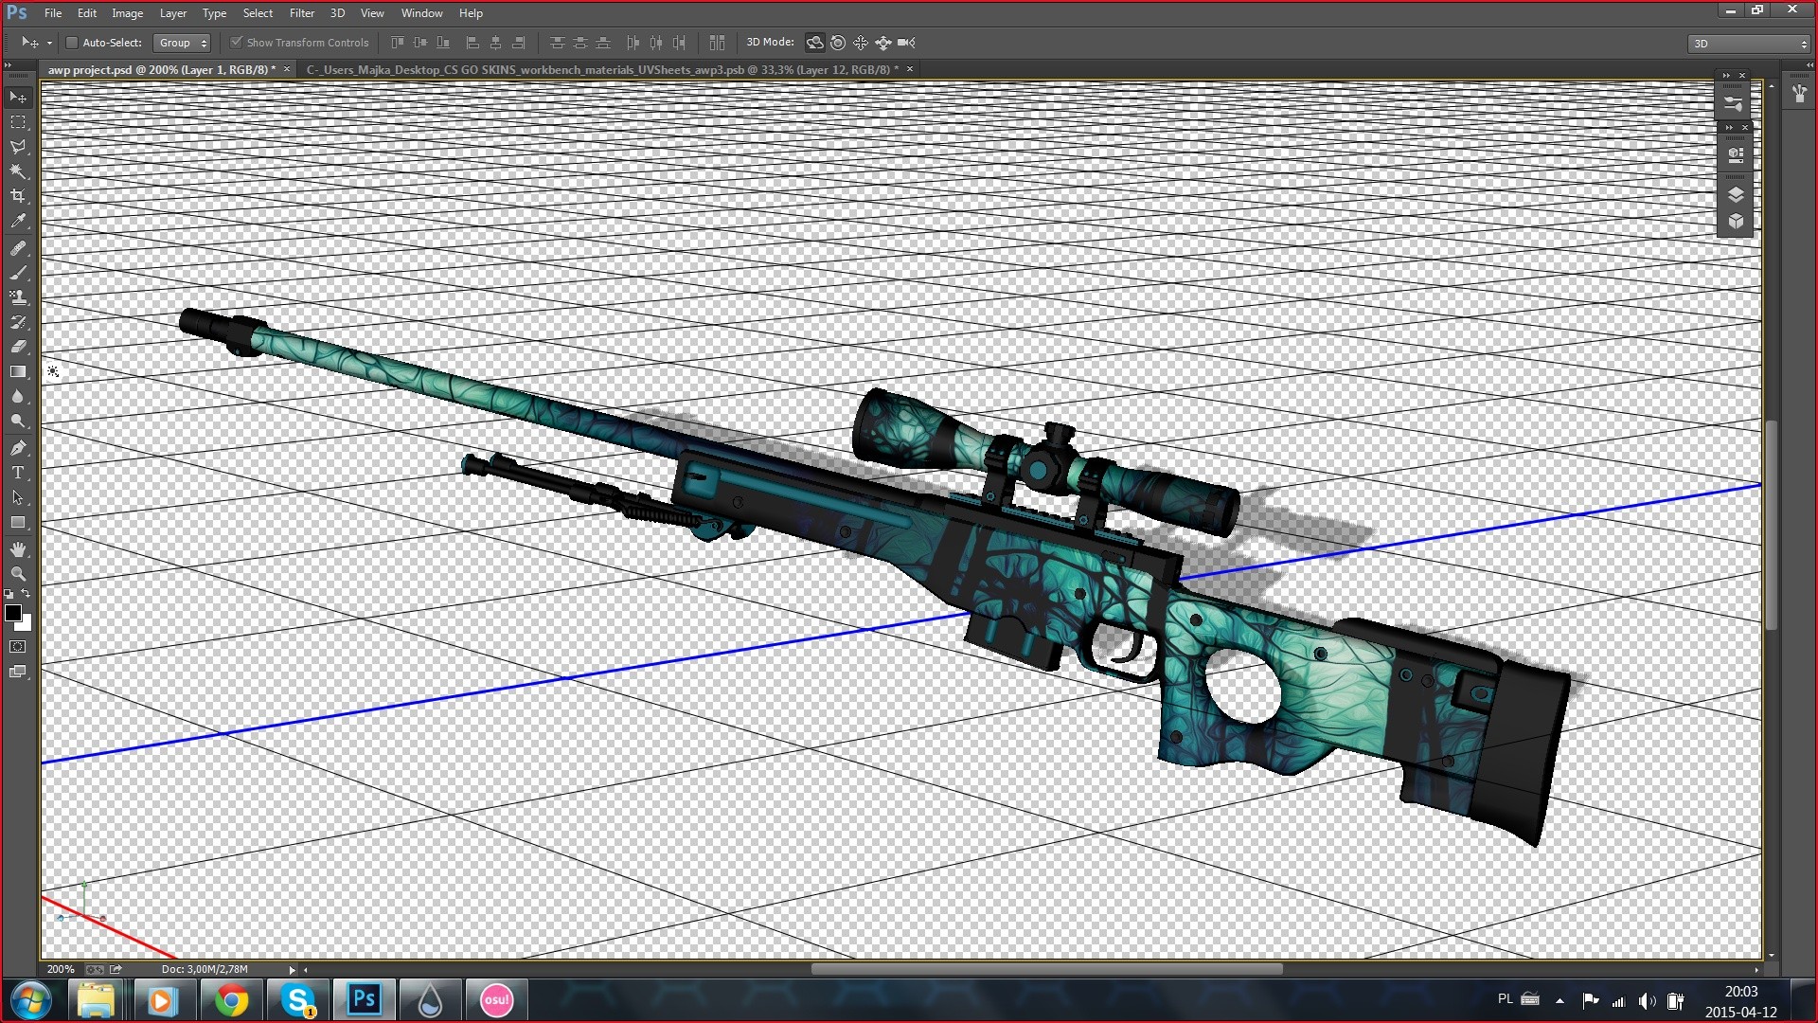Viewport: 1818px width, 1023px height.
Task: Select the Hand tool
Action: (18, 549)
